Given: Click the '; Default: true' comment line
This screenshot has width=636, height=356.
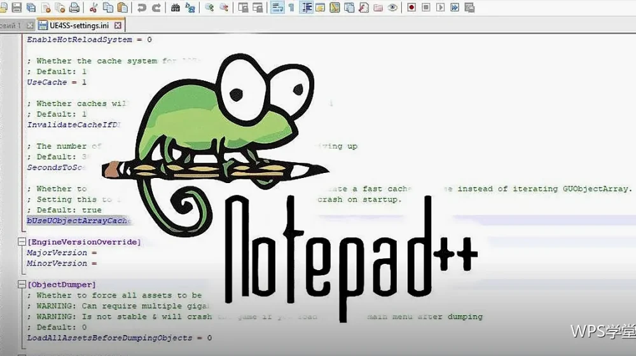Looking at the screenshot, I should click(x=64, y=210).
